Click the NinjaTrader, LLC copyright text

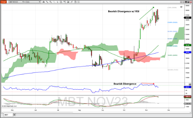(9, 106)
